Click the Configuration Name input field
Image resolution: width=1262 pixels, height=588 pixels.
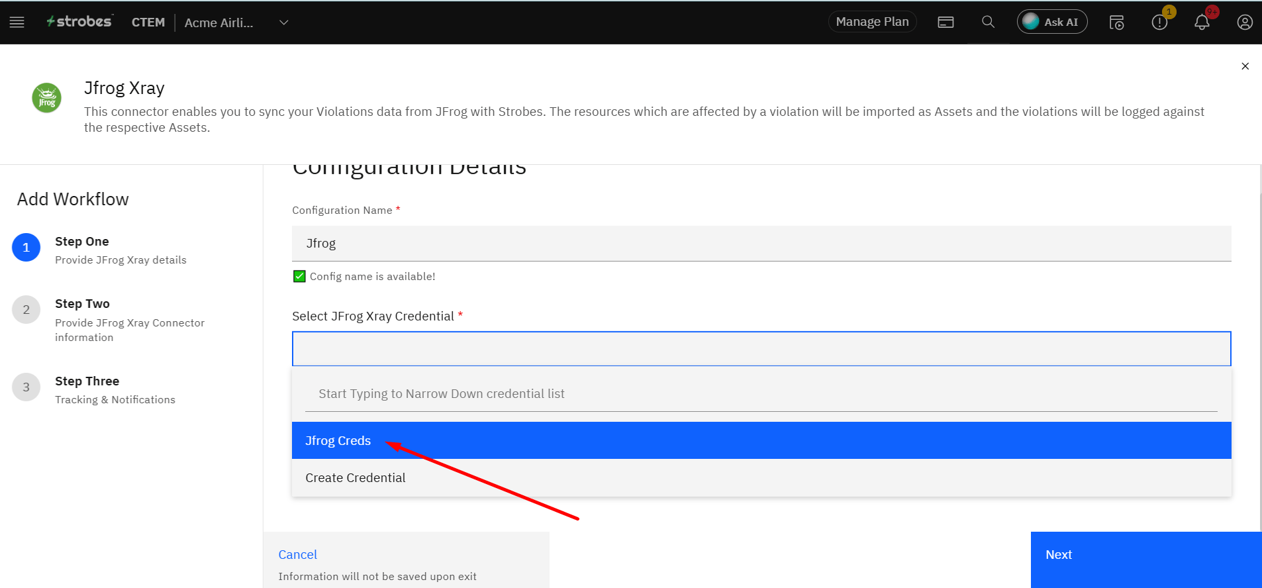(761, 244)
